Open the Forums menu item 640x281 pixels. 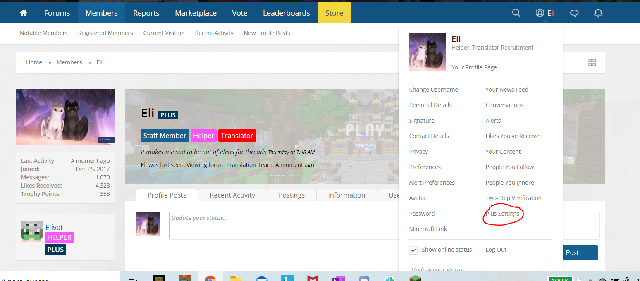click(x=57, y=13)
